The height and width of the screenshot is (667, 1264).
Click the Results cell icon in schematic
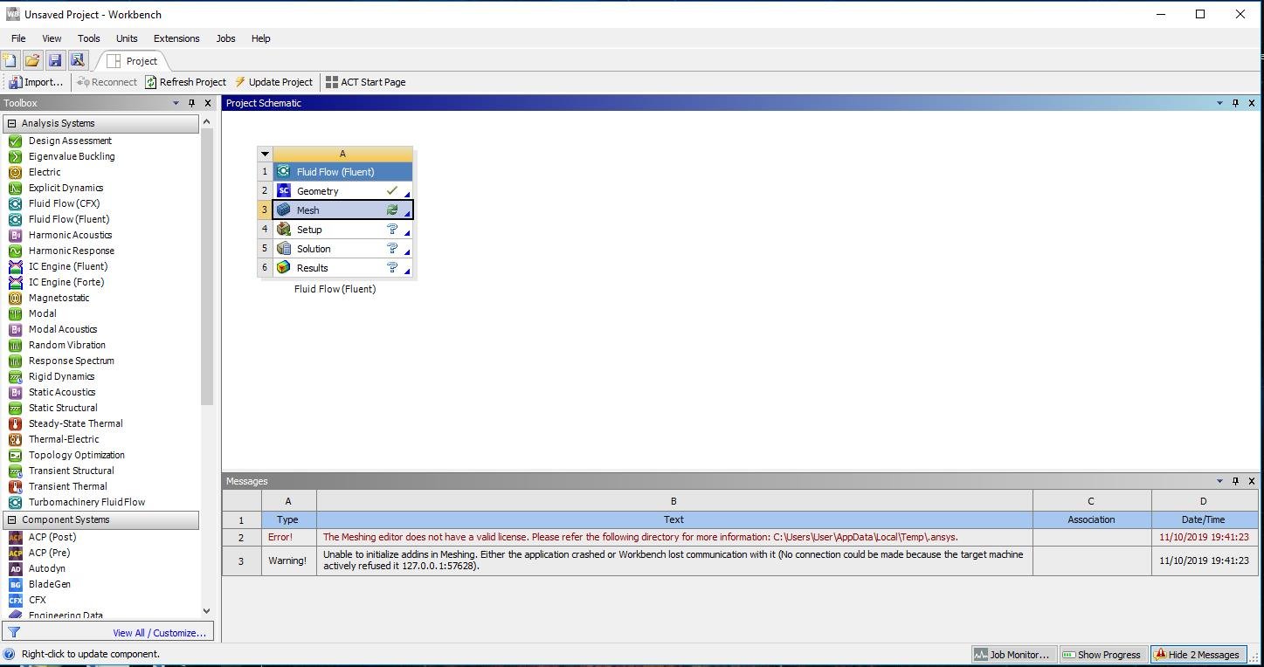[x=283, y=267]
